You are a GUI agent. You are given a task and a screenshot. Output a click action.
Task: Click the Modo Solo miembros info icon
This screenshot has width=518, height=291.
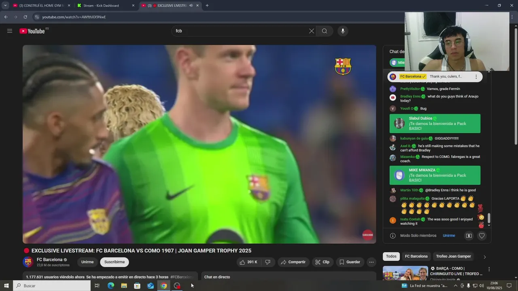pyautogui.click(x=393, y=236)
